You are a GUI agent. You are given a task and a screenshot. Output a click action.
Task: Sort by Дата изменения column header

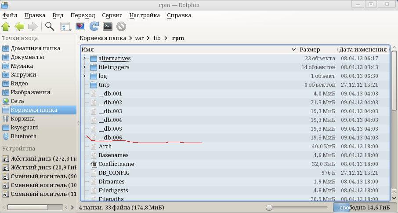[363, 50]
